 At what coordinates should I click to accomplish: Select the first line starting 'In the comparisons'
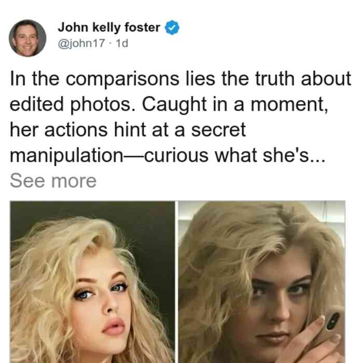click(180, 79)
